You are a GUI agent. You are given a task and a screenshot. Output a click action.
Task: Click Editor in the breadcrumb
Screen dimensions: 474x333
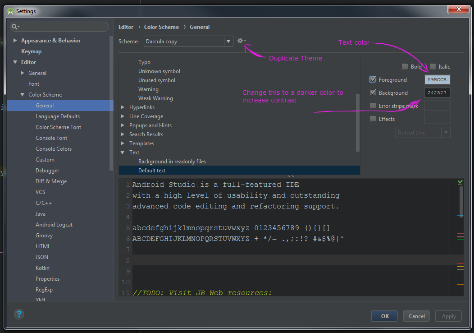pos(126,27)
